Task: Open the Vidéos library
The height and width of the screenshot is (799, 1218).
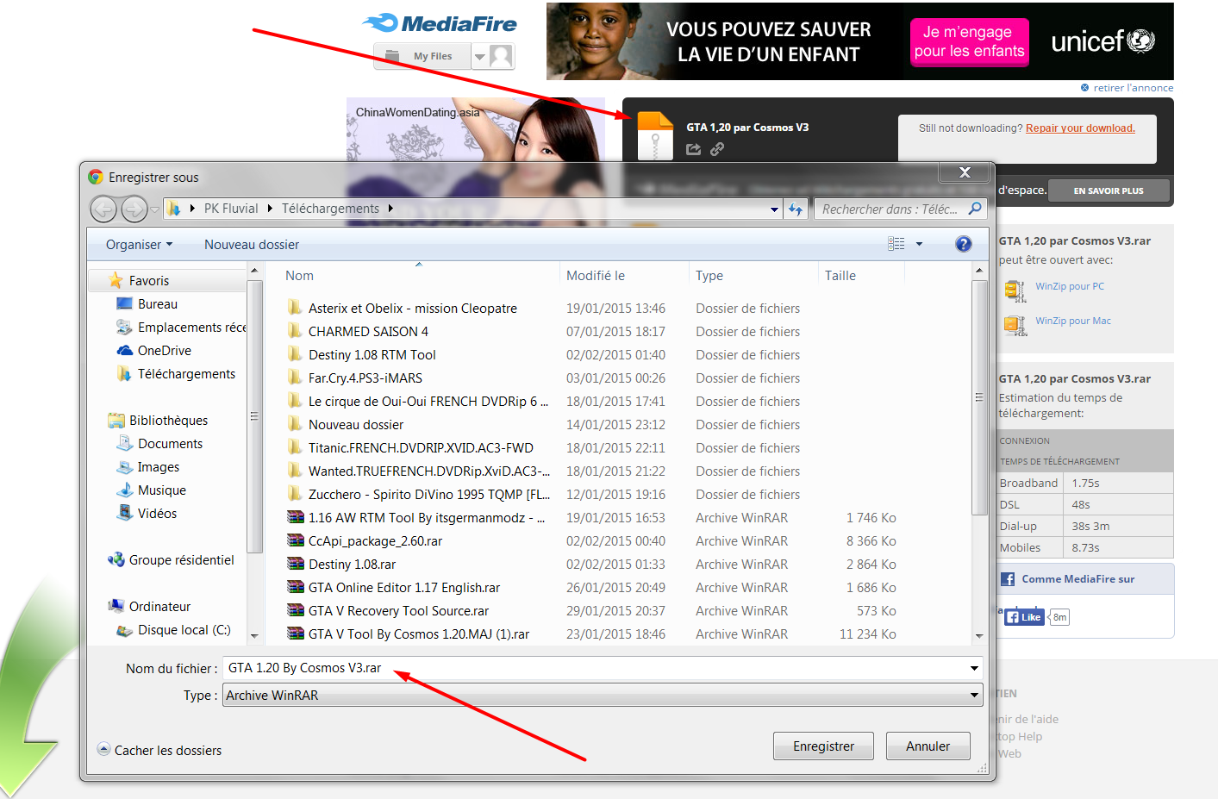Action: 157,514
